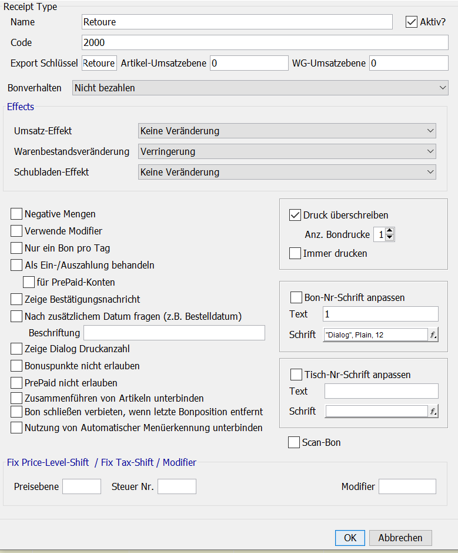
Task: Decrease Anz. Bondrucke spinner value
Action: 389,238
